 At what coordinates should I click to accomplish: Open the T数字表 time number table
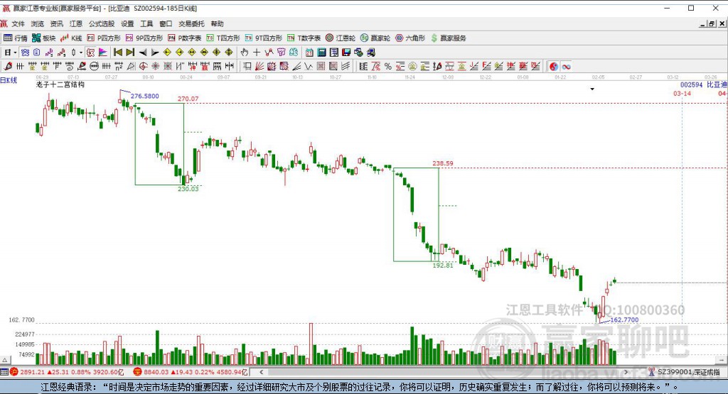[304, 38]
